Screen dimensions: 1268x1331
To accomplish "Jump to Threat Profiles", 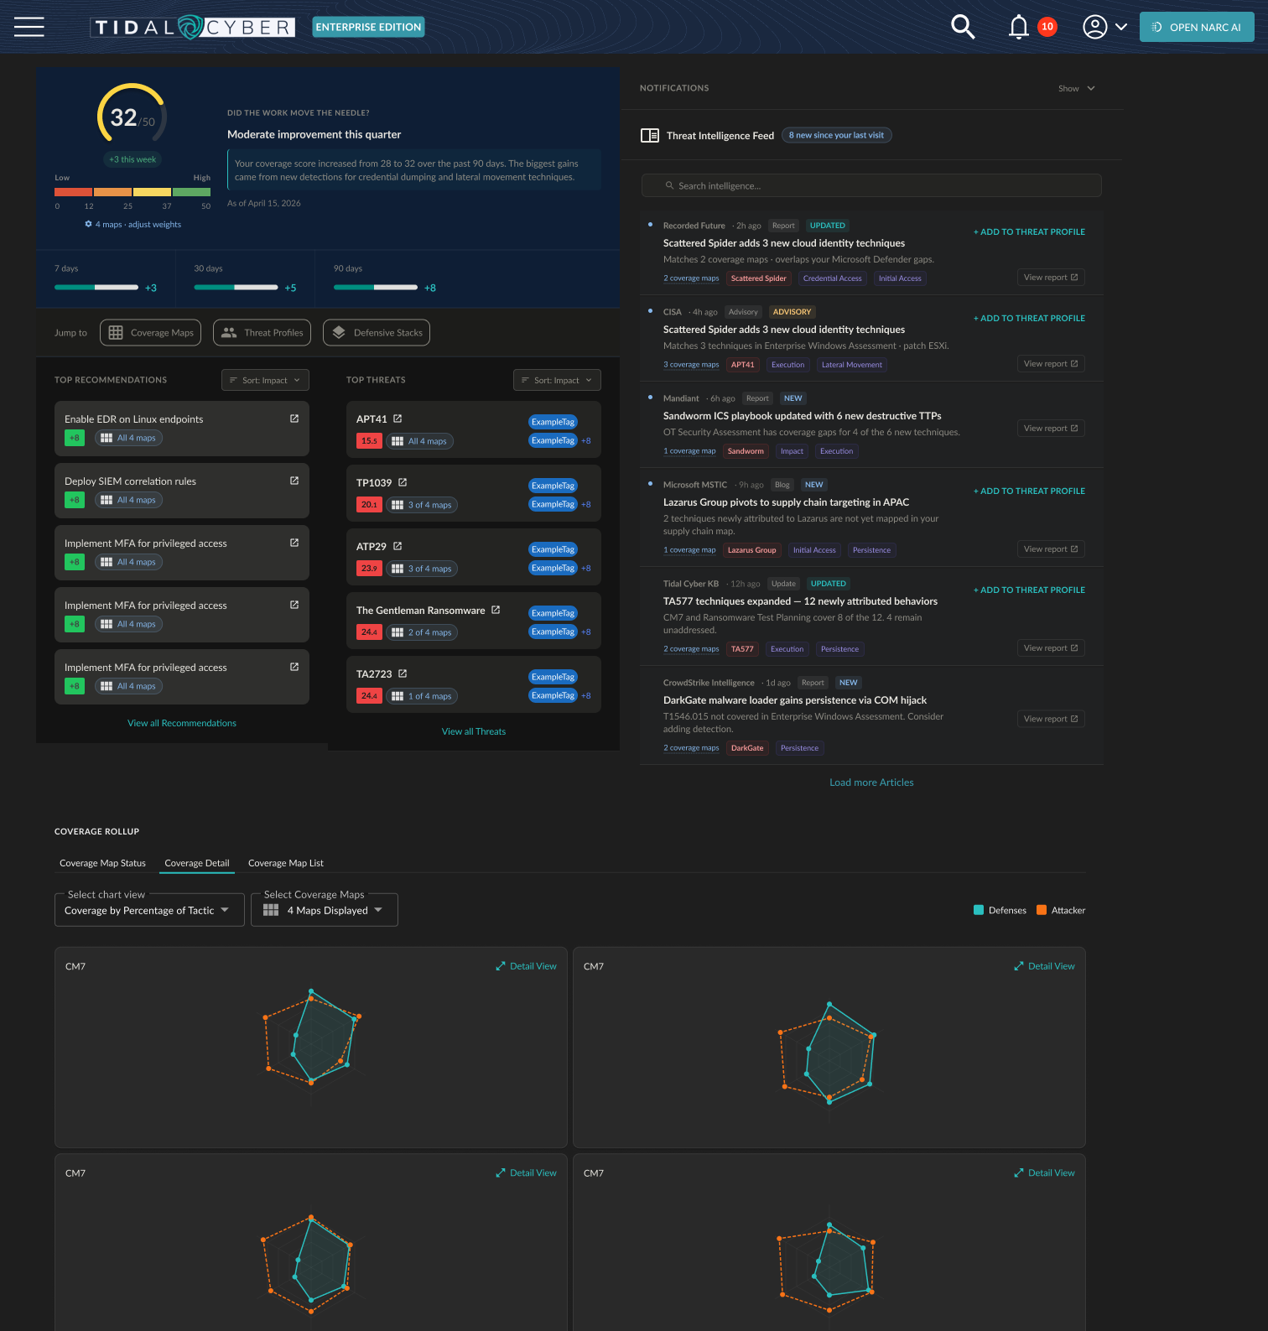I will point(262,332).
